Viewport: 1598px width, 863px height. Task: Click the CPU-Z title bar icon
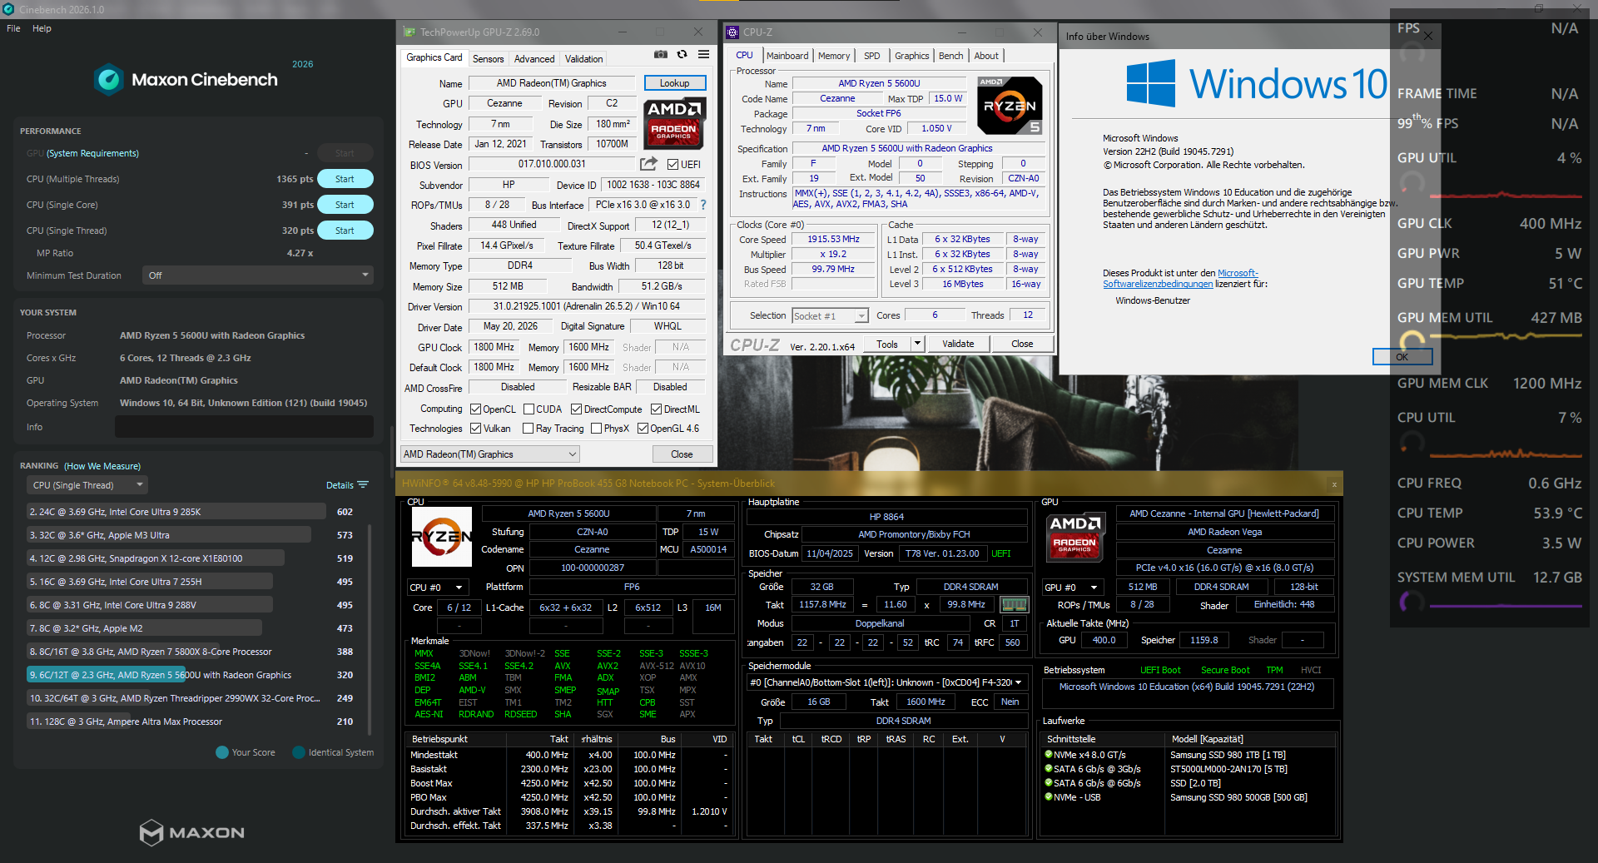pyautogui.click(x=732, y=32)
